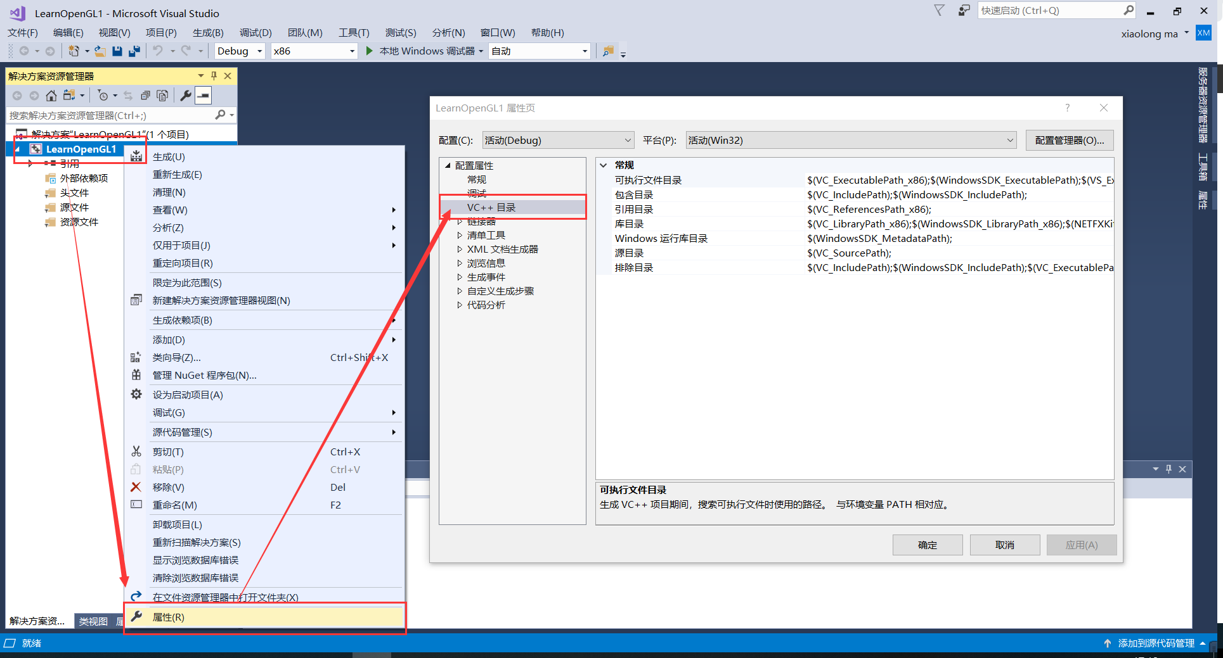Click the Save floppy disk icon
Screen dimensions: 1223x658
[x=117, y=51]
